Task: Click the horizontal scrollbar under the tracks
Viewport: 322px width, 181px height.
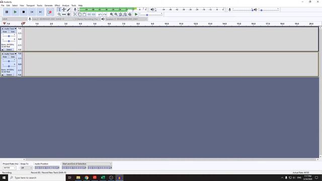Action: tap(171, 159)
